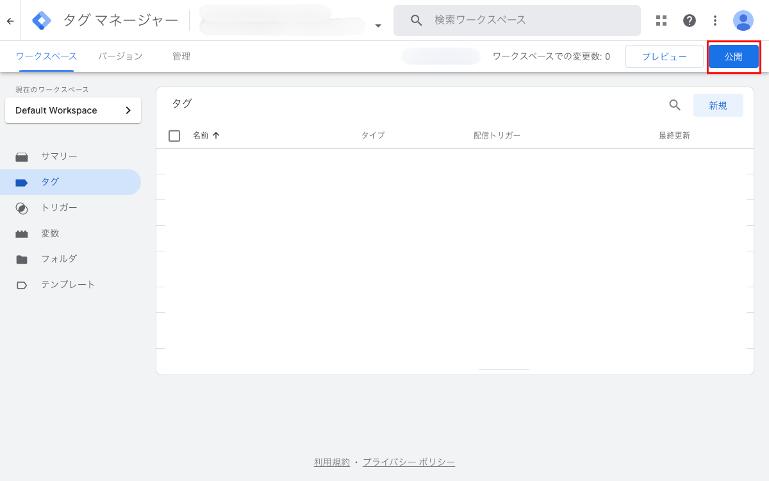This screenshot has height=481, width=769.
Task: Click the 新規 button
Action: [x=718, y=105]
